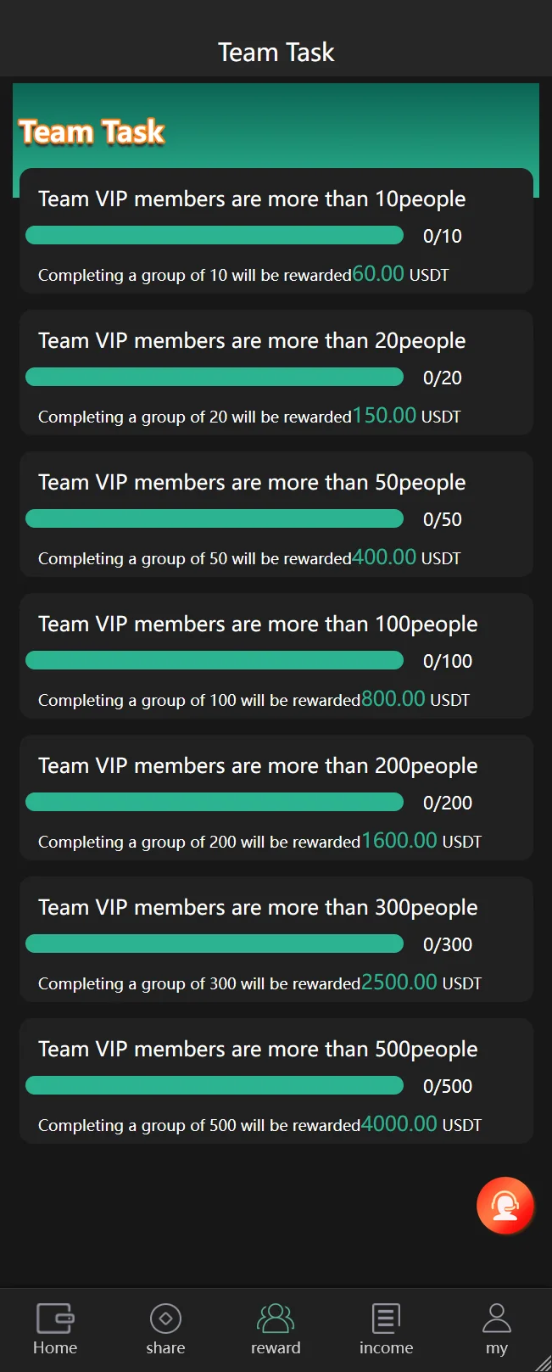
Task: Click the 10people task progress bar
Action: coord(215,235)
